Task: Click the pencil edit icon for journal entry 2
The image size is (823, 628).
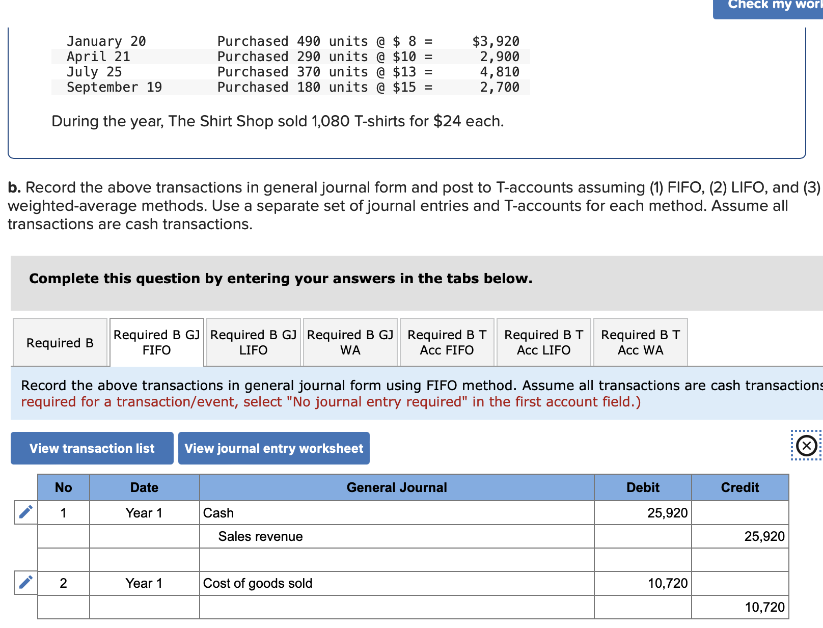Action: tap(24, 583)
